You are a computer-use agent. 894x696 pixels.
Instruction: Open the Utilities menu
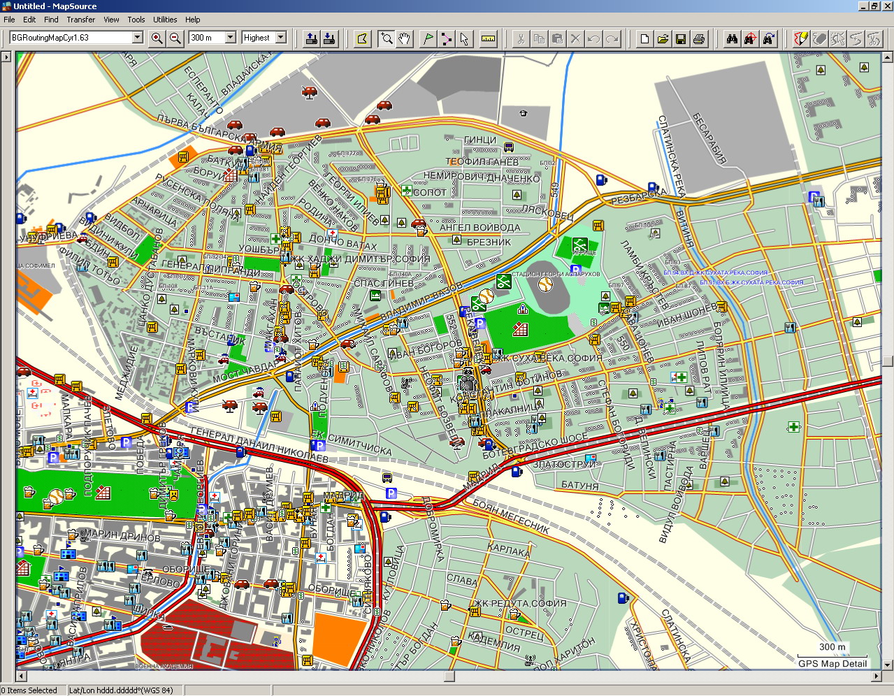[165, 20]
